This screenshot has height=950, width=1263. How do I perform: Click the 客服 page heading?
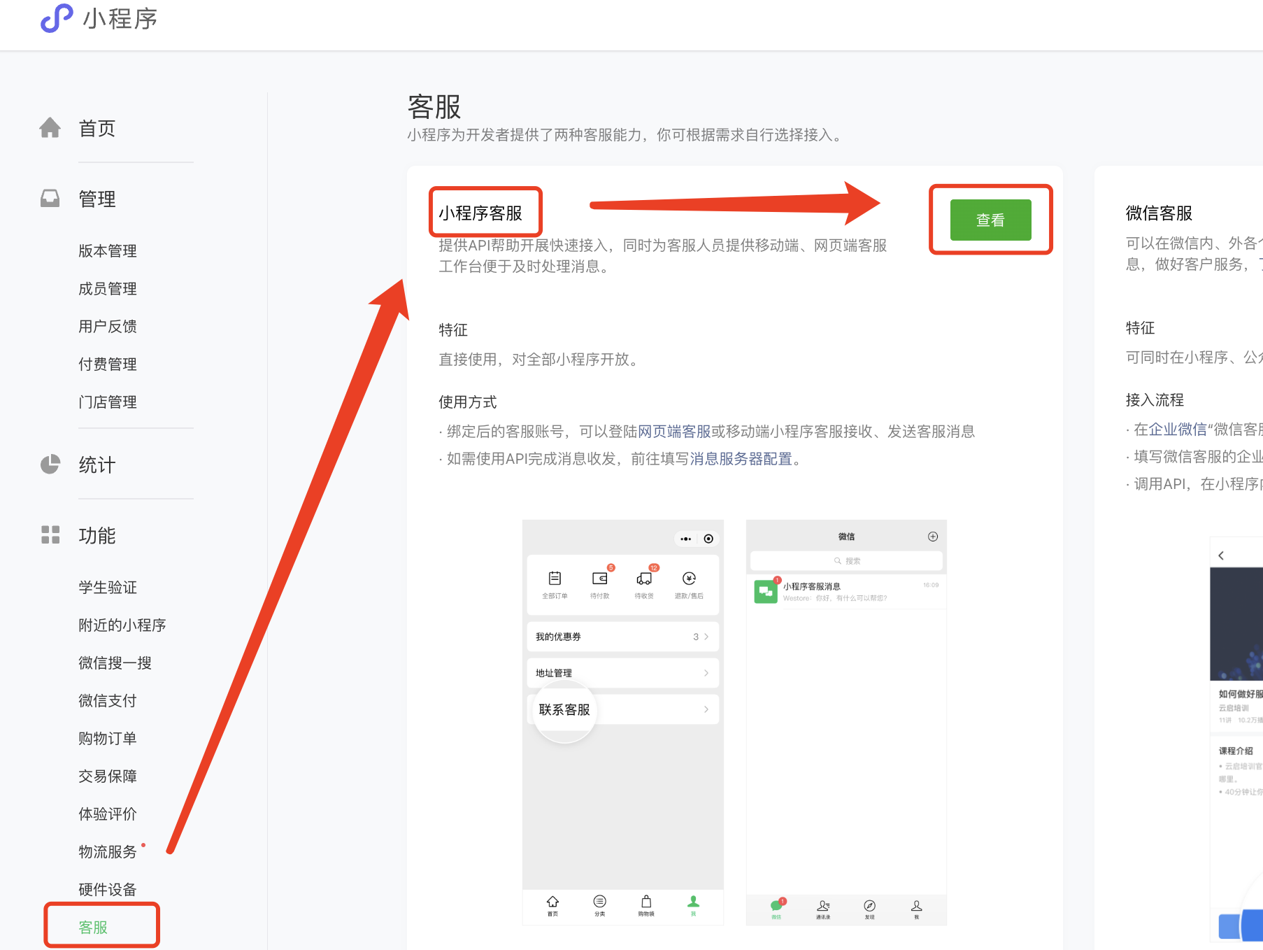click(x=434, y=107)
